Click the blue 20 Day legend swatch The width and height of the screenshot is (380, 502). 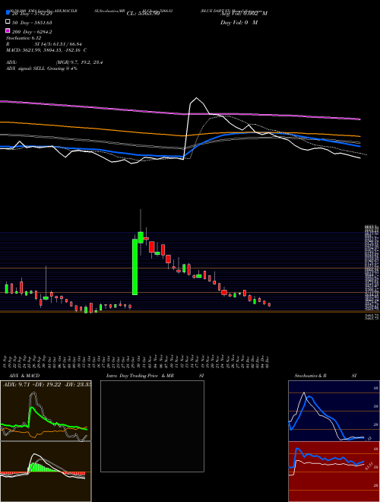pos(8,13)
